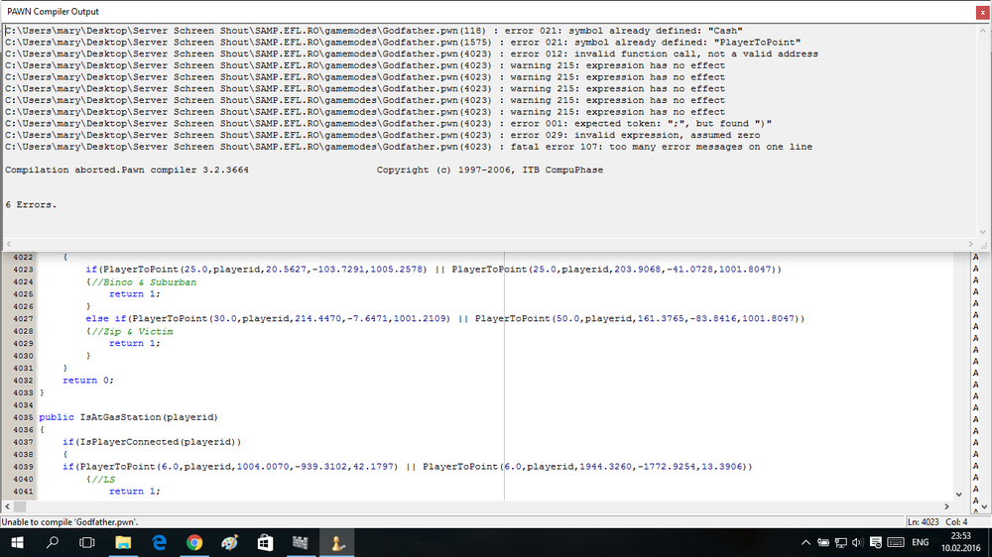The image size is (992, 557).
Task: Click comment "//Binco & Suburban"
Action: [x=144, y=282]
